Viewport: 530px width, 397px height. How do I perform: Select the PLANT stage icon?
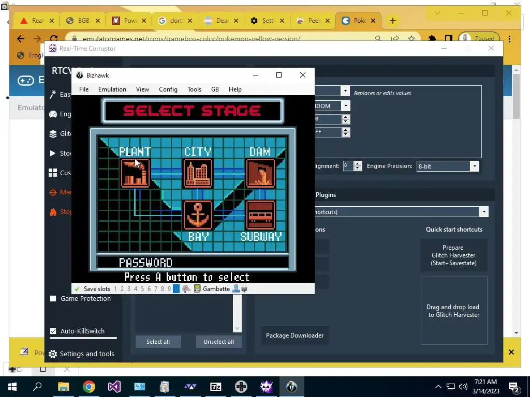[x=135, y=173]
